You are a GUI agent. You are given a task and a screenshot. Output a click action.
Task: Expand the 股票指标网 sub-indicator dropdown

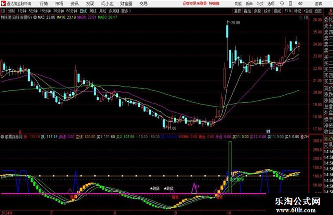[x=2, y=137]
